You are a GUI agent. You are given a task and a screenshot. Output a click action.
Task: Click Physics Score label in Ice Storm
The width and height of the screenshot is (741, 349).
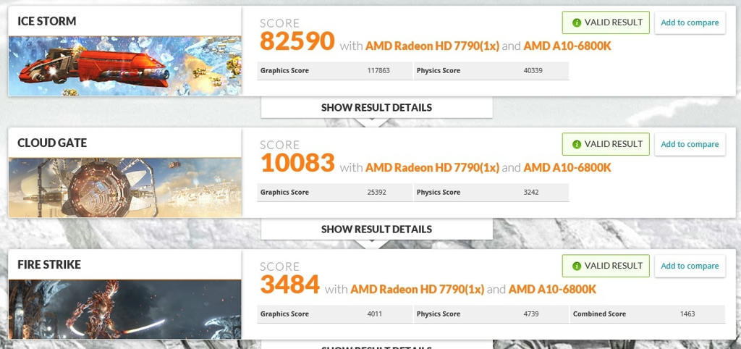(x=439, y=71)
